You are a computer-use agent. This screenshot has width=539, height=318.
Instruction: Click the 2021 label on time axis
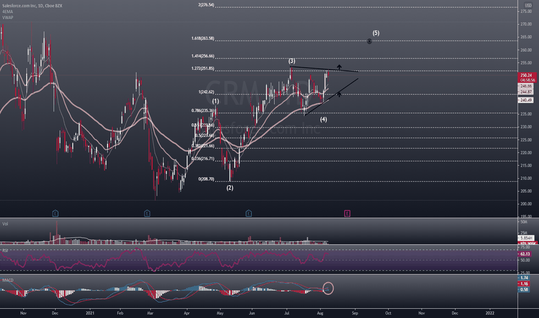point(90,313)
